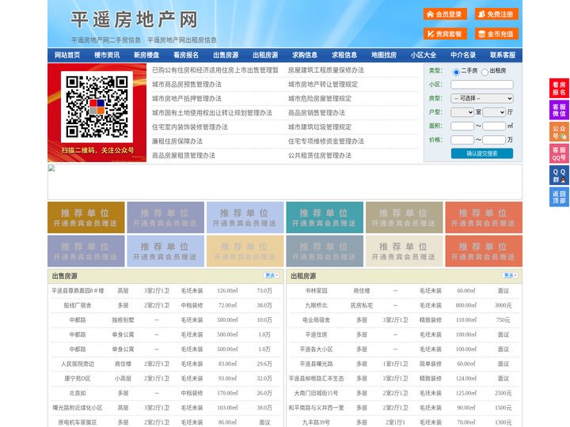Image resolution: width=570 pixels, height=427 pixels.
Task: Open rental listing 大南门旧城街15号
Action: click(316, 393)
